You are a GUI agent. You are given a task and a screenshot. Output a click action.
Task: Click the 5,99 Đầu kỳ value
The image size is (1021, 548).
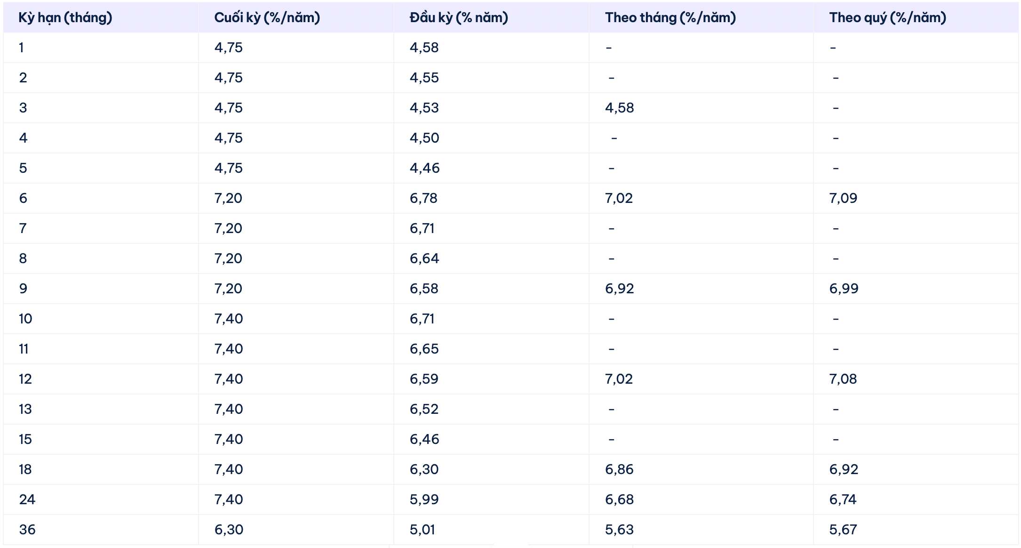click(424, 500)
